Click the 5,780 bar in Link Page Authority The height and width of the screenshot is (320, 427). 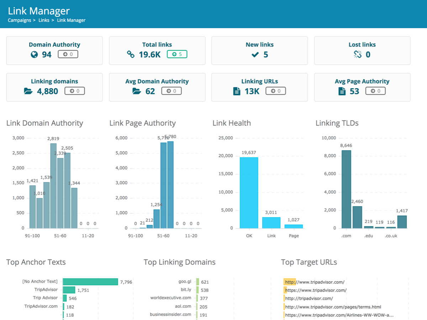170,185
